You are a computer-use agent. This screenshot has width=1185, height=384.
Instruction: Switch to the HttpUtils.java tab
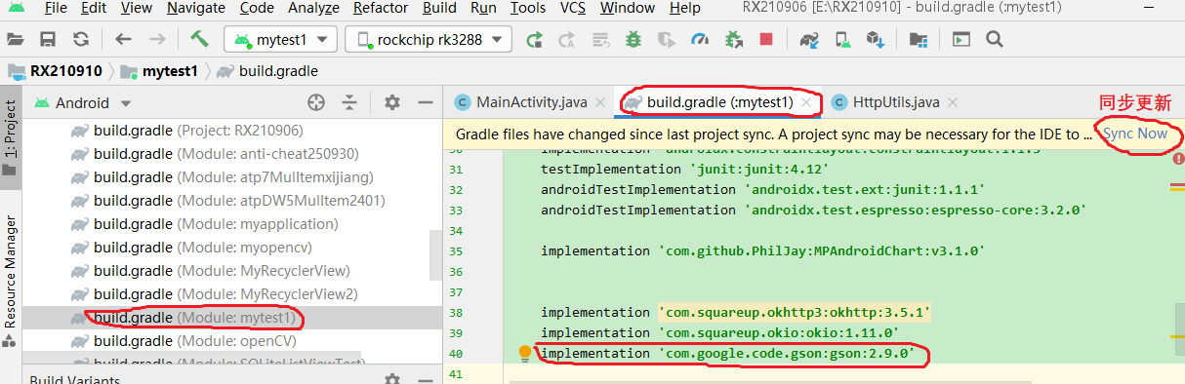896,102
